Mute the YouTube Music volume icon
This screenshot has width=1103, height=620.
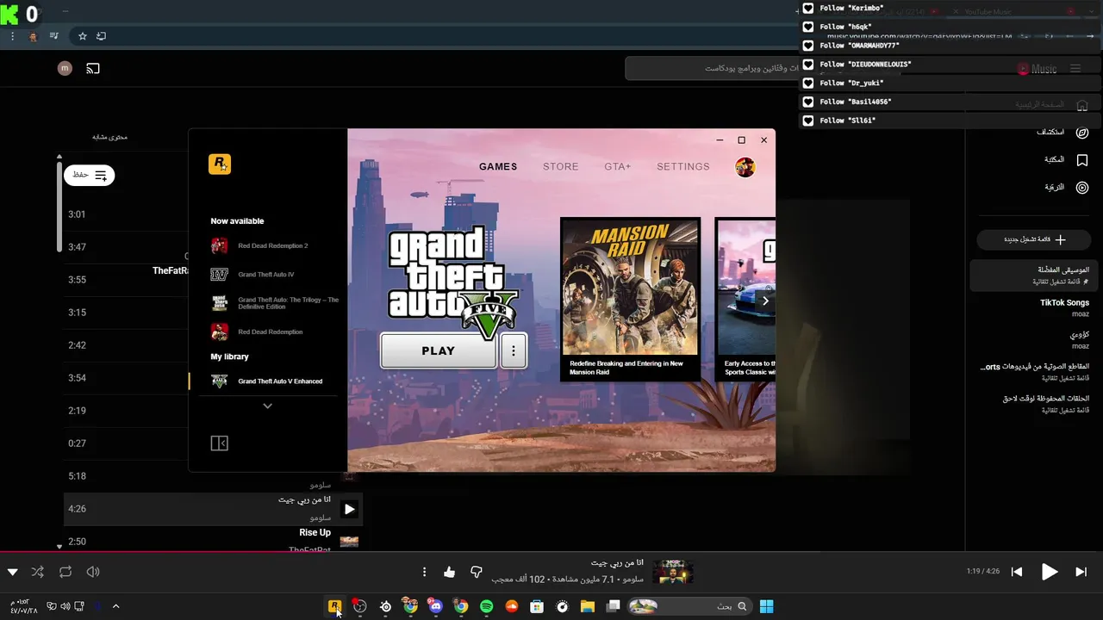(x=93, y=572)
